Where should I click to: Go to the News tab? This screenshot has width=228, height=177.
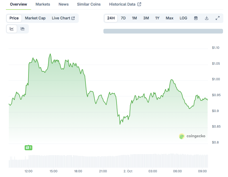coord(63,4)
